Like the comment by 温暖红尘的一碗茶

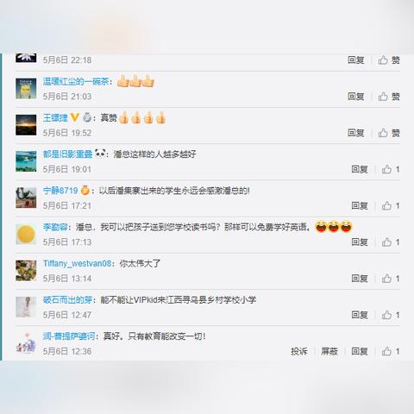pos(389,97)
